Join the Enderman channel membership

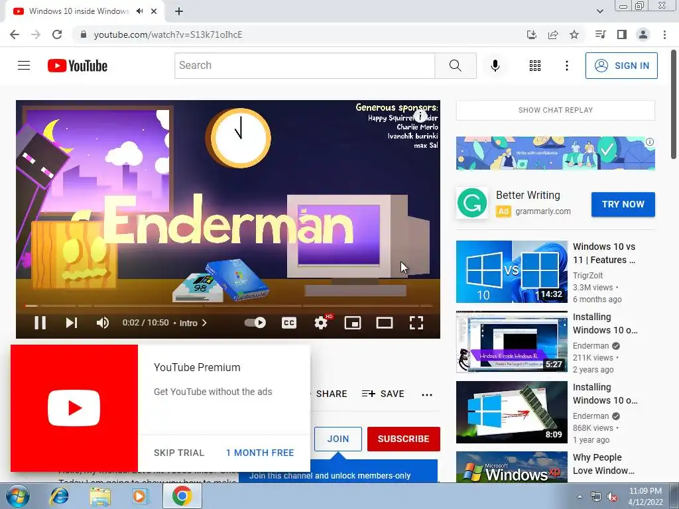point(338,439)
